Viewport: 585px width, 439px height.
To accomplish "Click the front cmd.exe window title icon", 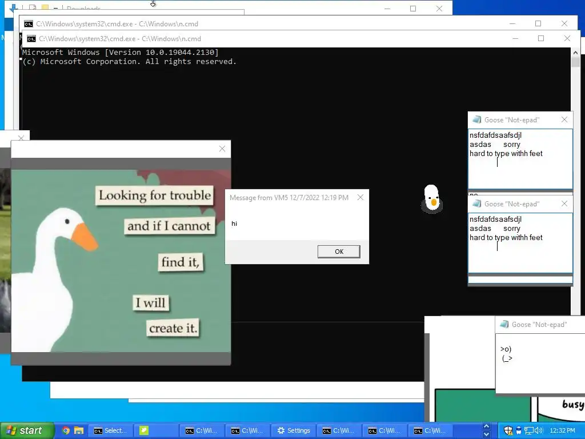I will [x=31, y=39].
